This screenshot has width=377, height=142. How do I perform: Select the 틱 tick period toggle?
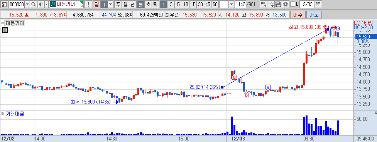point(156,4)
